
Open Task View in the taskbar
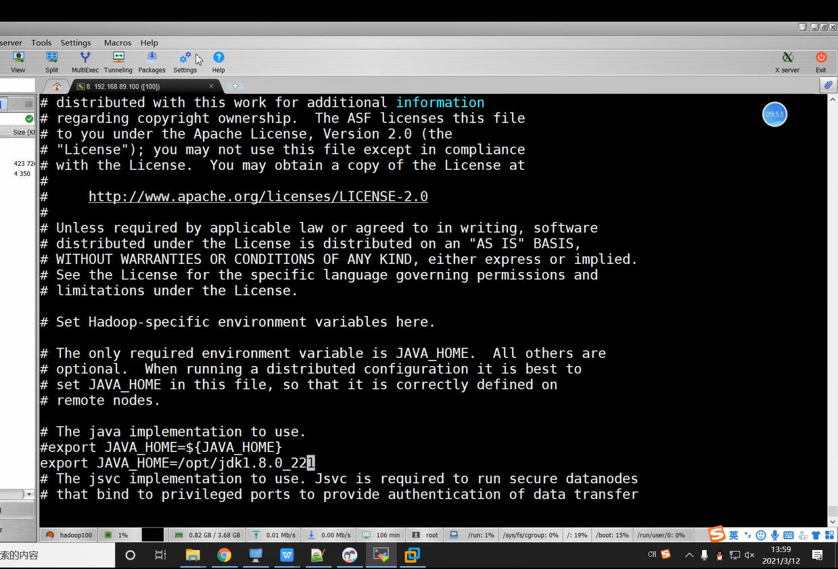160,555
